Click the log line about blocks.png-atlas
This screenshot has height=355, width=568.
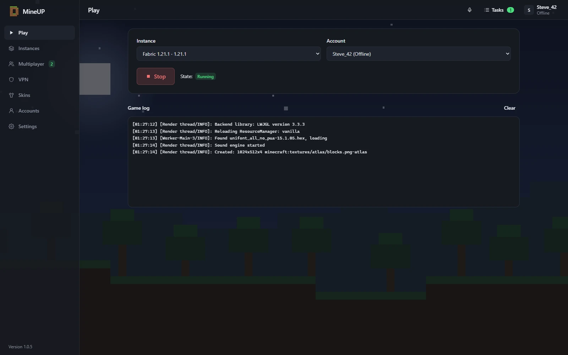tap(250, 152)
